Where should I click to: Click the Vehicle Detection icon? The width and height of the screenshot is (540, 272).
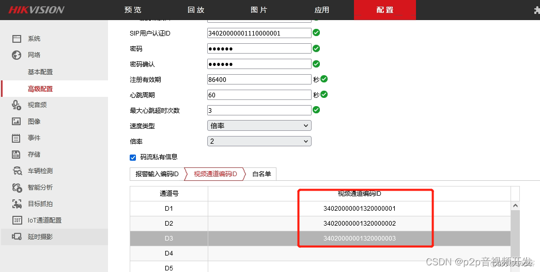17,171
